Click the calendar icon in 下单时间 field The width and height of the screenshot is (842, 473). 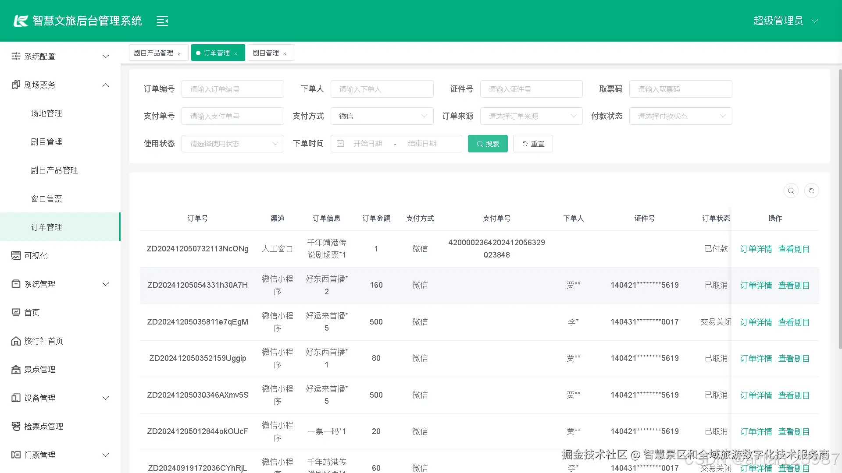pyautogui.click(x=340, y=144)
